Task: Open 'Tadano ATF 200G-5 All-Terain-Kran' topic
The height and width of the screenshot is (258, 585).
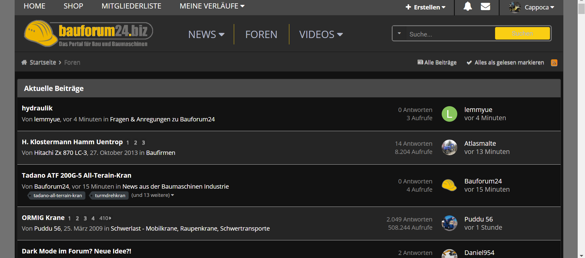Action: pos(77,175)
